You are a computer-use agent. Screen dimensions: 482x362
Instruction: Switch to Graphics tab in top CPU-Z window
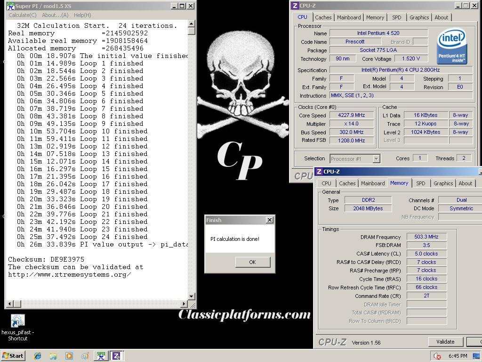tap(419, 17)
